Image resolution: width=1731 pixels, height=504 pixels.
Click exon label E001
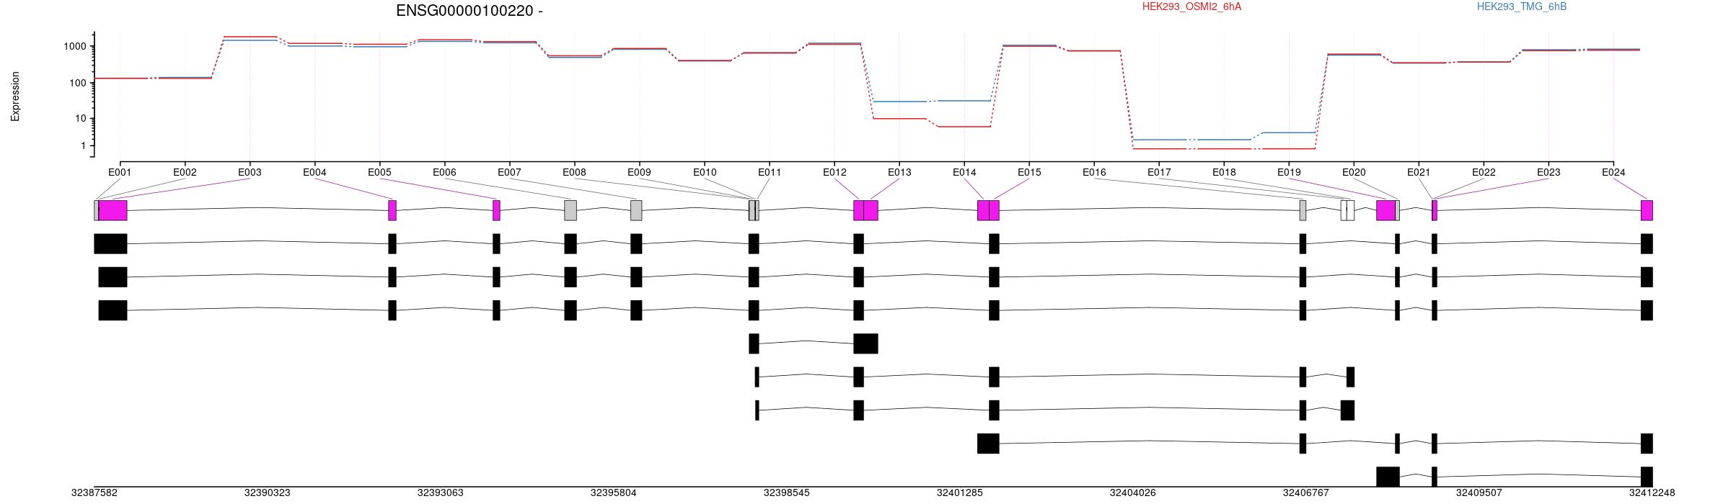coord(120,172)
